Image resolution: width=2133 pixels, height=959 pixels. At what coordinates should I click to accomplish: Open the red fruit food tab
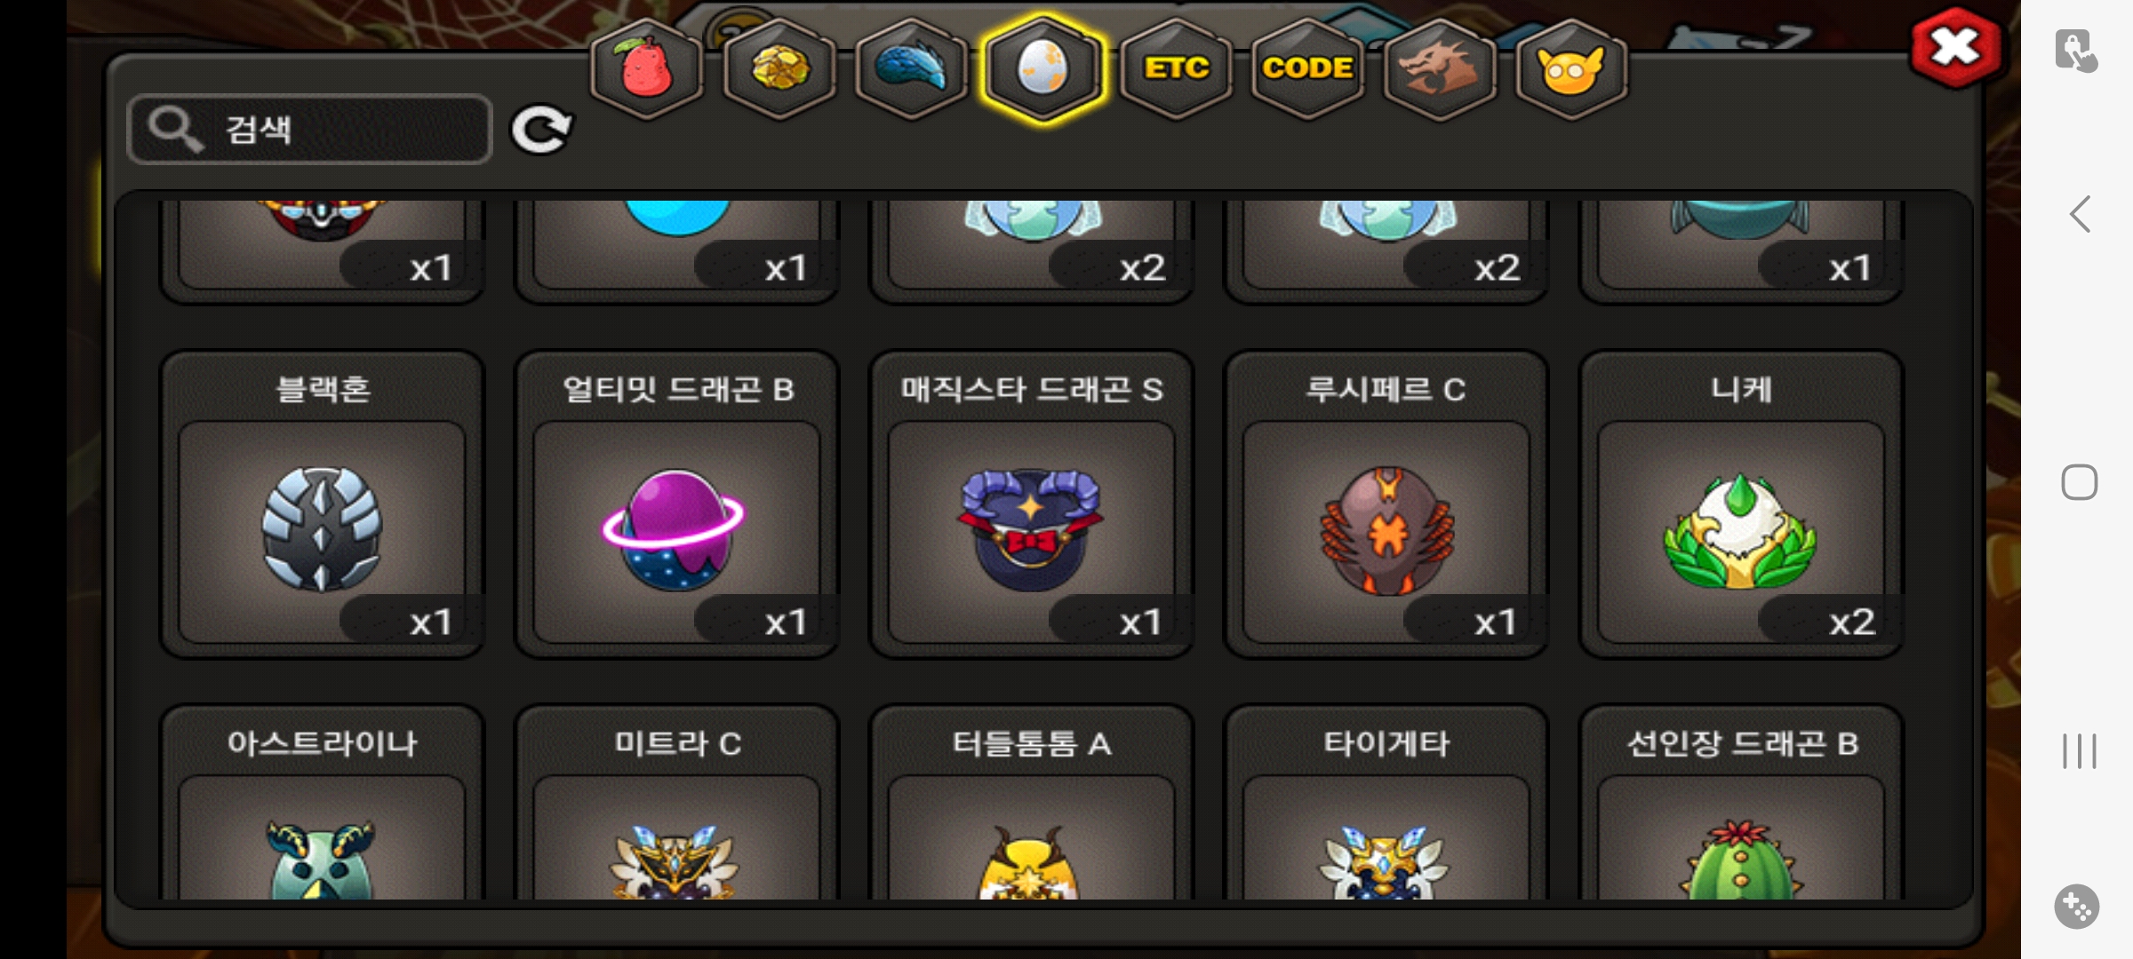pyautogui.click(x=647, y=68)
